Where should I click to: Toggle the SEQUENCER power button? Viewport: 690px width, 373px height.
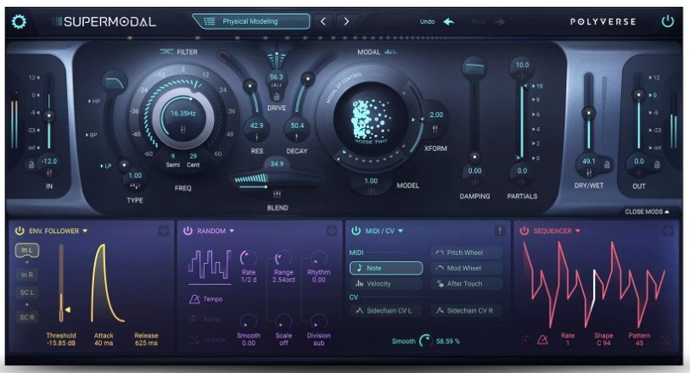[x=525, y=231]
